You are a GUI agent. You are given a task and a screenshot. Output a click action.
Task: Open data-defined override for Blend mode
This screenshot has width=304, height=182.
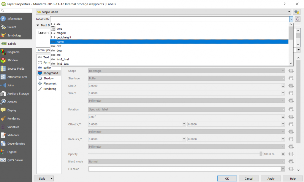291,161
